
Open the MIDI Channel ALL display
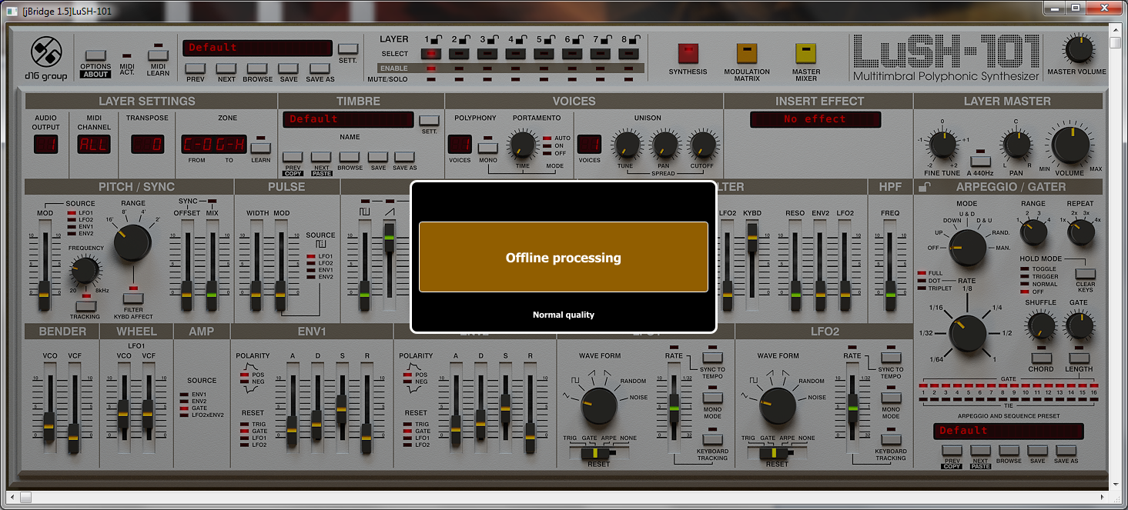[94, 144]
